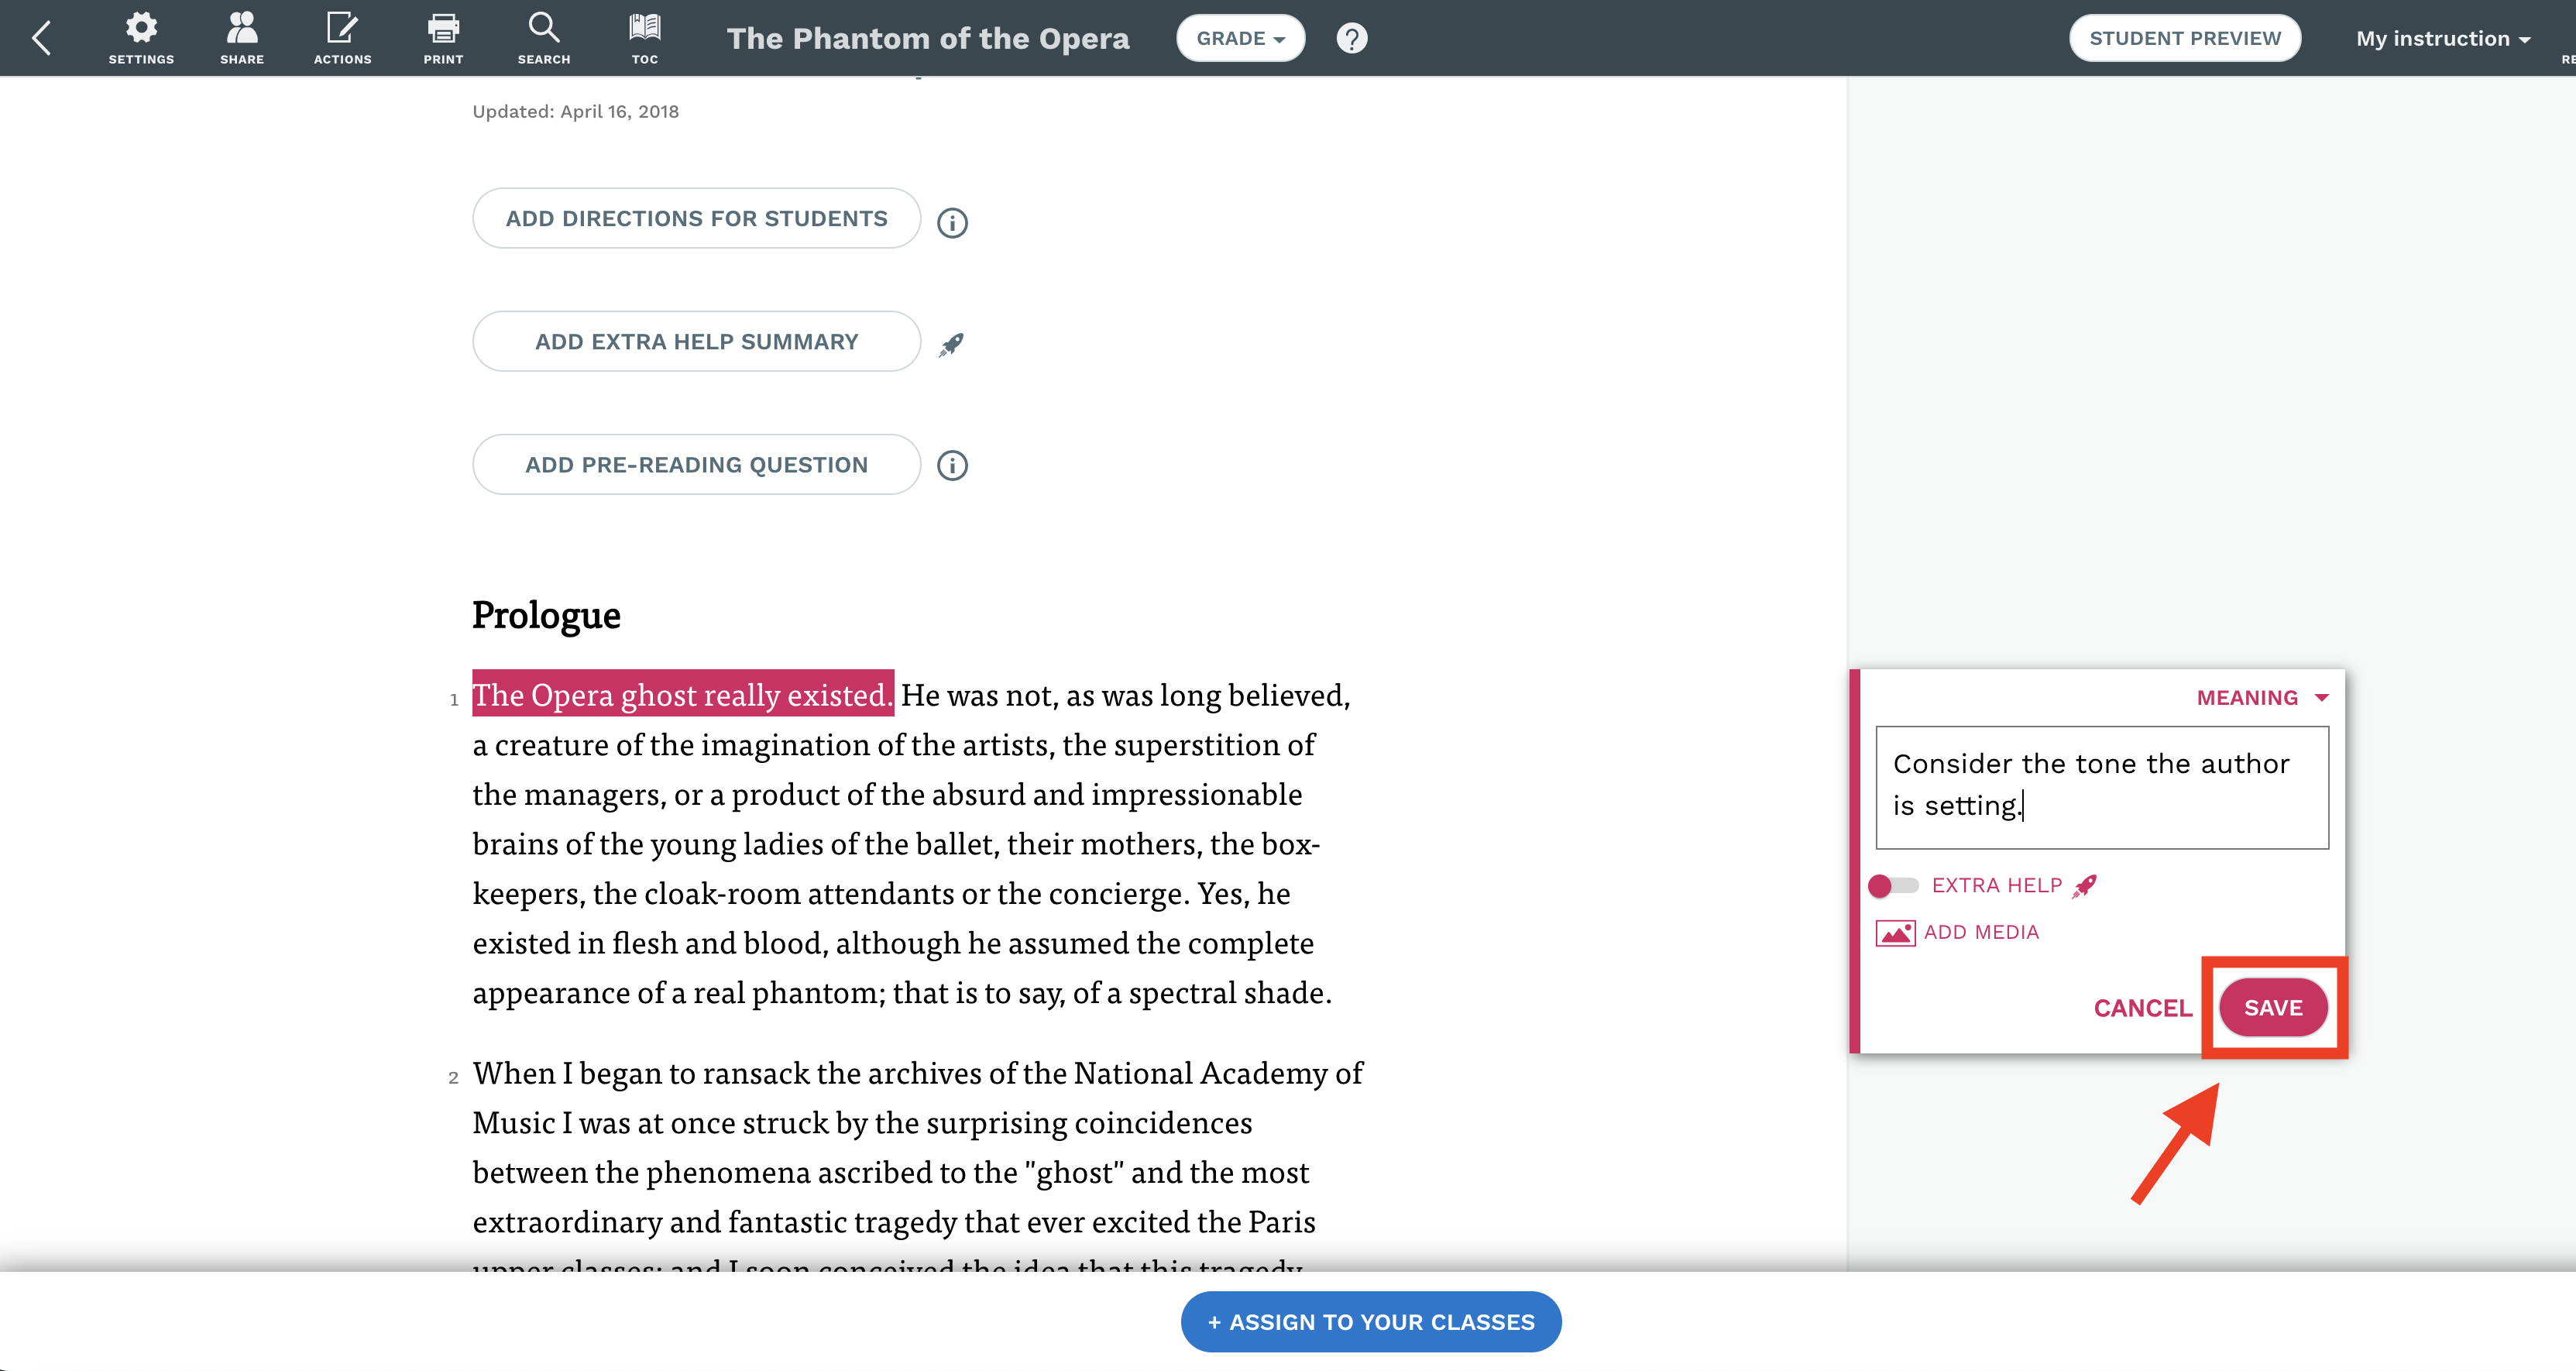Go back using the left arrow
The image size is (2576, 1371).
(x=41, y=38)
